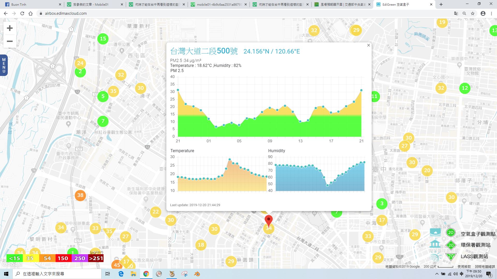Zoom in the map with plus button
The width and height of the screenshot is (497, 279).
pos(10,28)
